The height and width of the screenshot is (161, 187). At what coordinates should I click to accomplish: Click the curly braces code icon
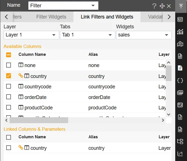click(180, 80)
